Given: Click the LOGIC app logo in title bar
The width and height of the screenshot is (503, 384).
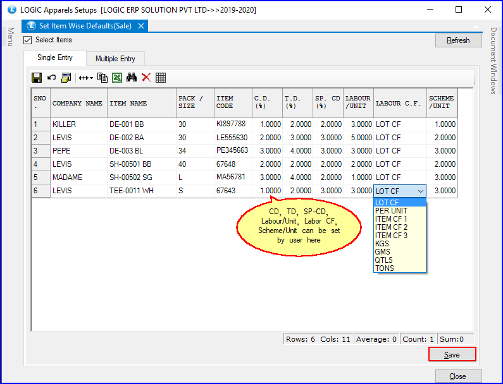Looking at the screenshot, I should click(x=12, y=9).
